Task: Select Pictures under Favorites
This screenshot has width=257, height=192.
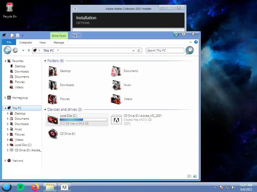Action: tap(20, 82)
